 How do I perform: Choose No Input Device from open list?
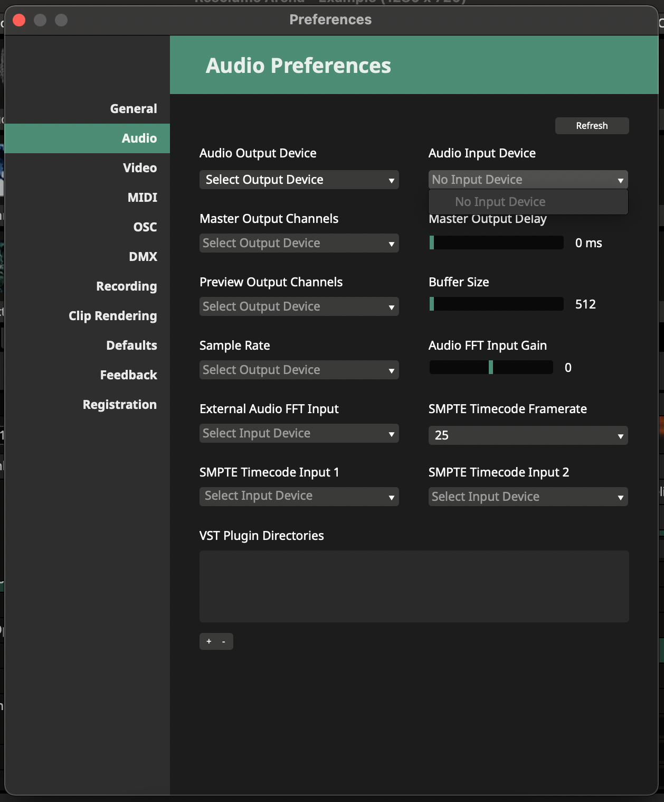(500, 202)
